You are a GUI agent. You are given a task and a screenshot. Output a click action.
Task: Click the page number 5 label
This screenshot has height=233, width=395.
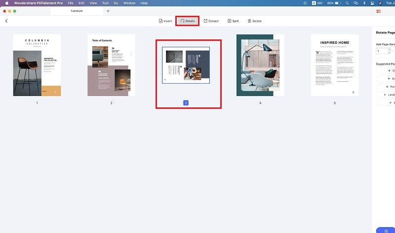coord(335,103)
